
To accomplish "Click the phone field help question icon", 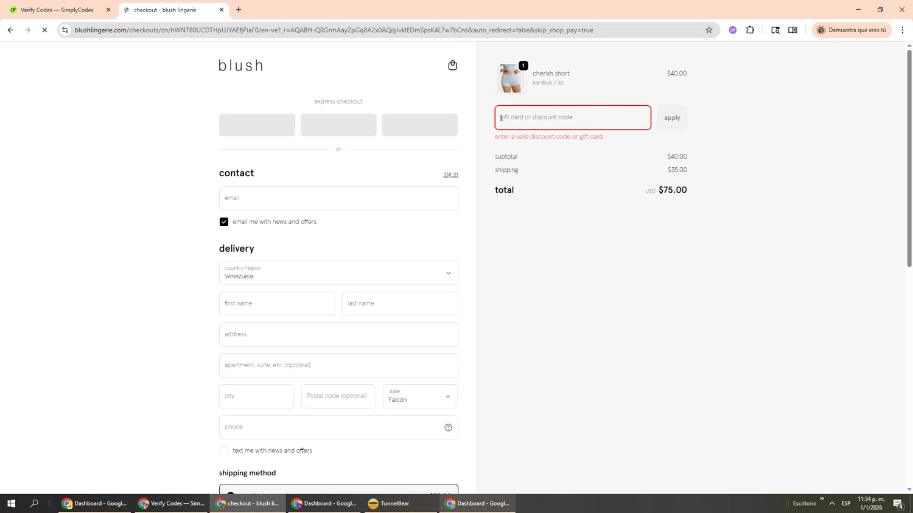I will 448,427.
